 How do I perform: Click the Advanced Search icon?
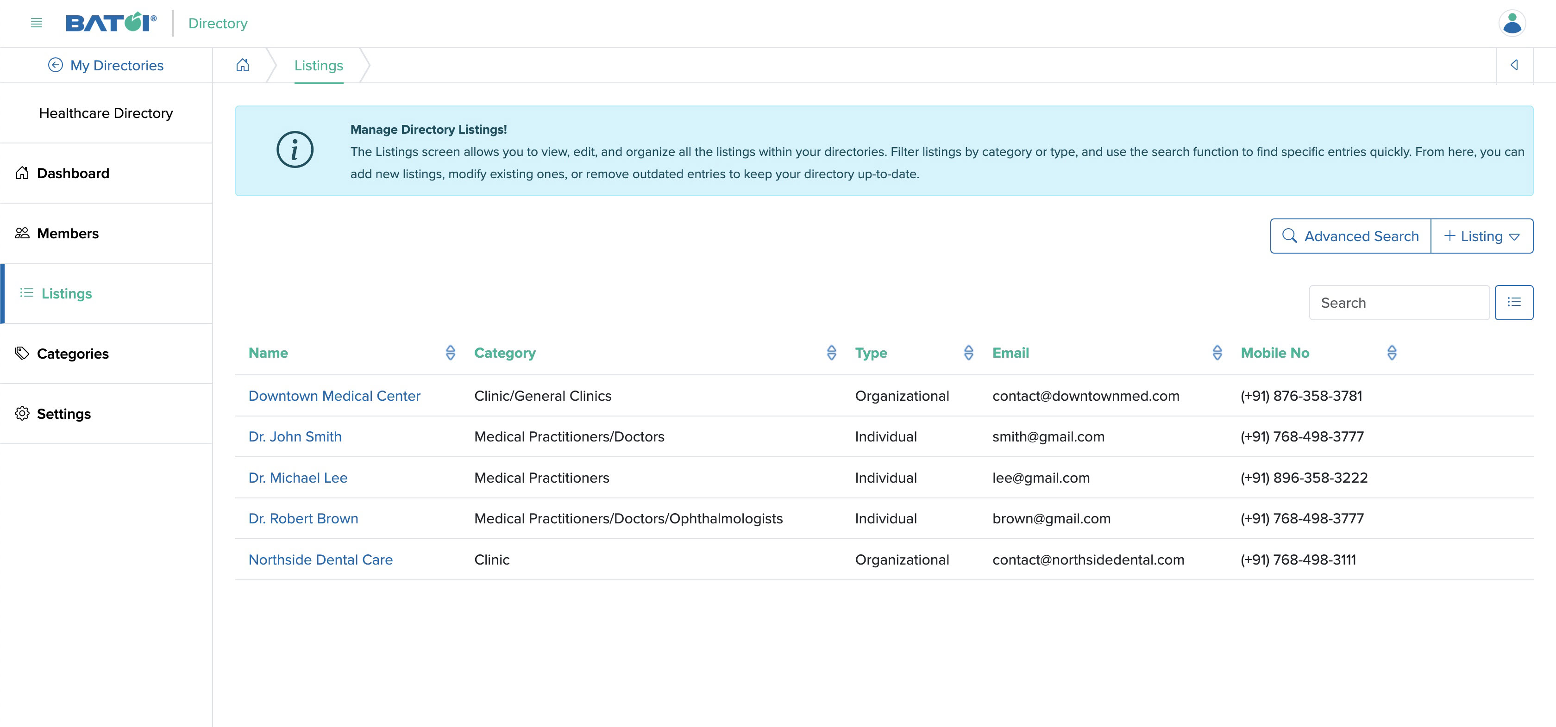[1290, 235]
